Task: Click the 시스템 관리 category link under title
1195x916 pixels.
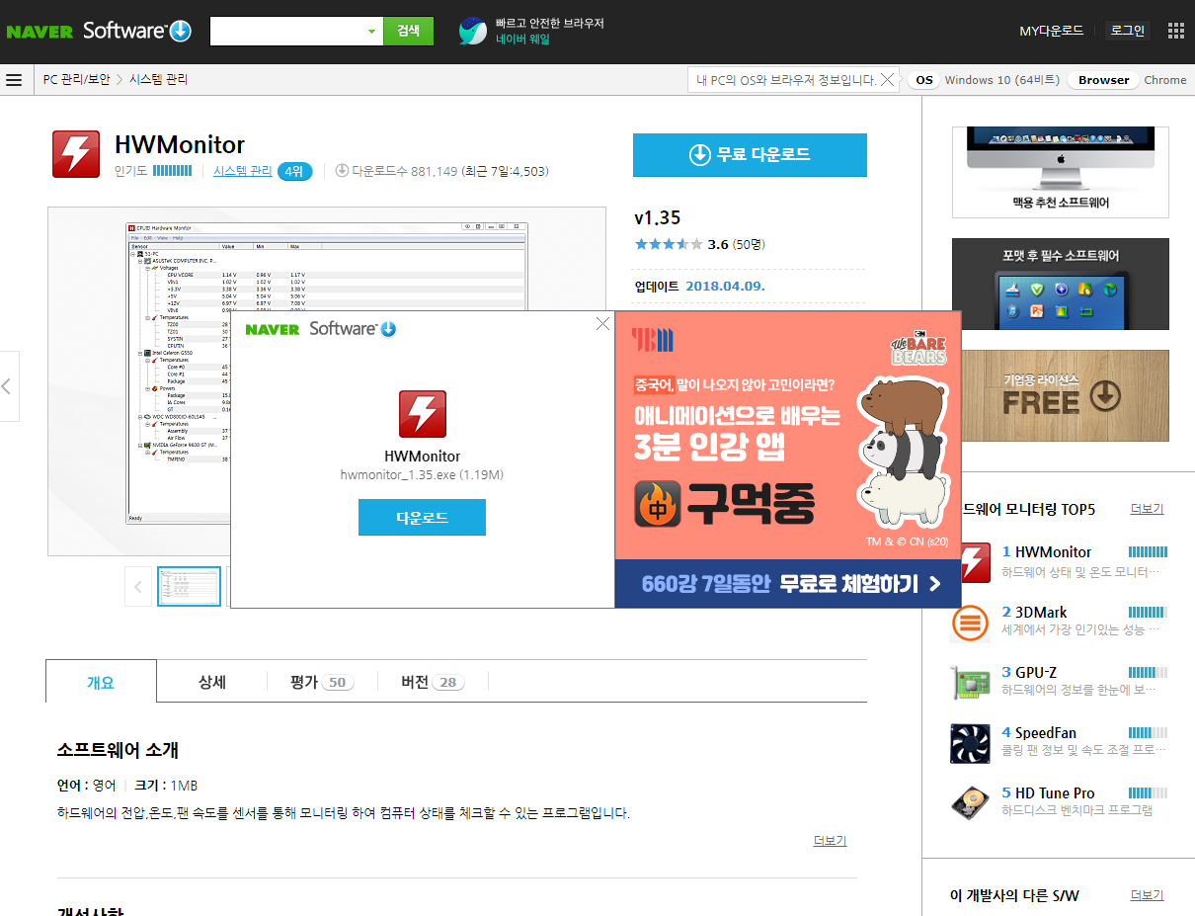Action: [x=243, y=171]
